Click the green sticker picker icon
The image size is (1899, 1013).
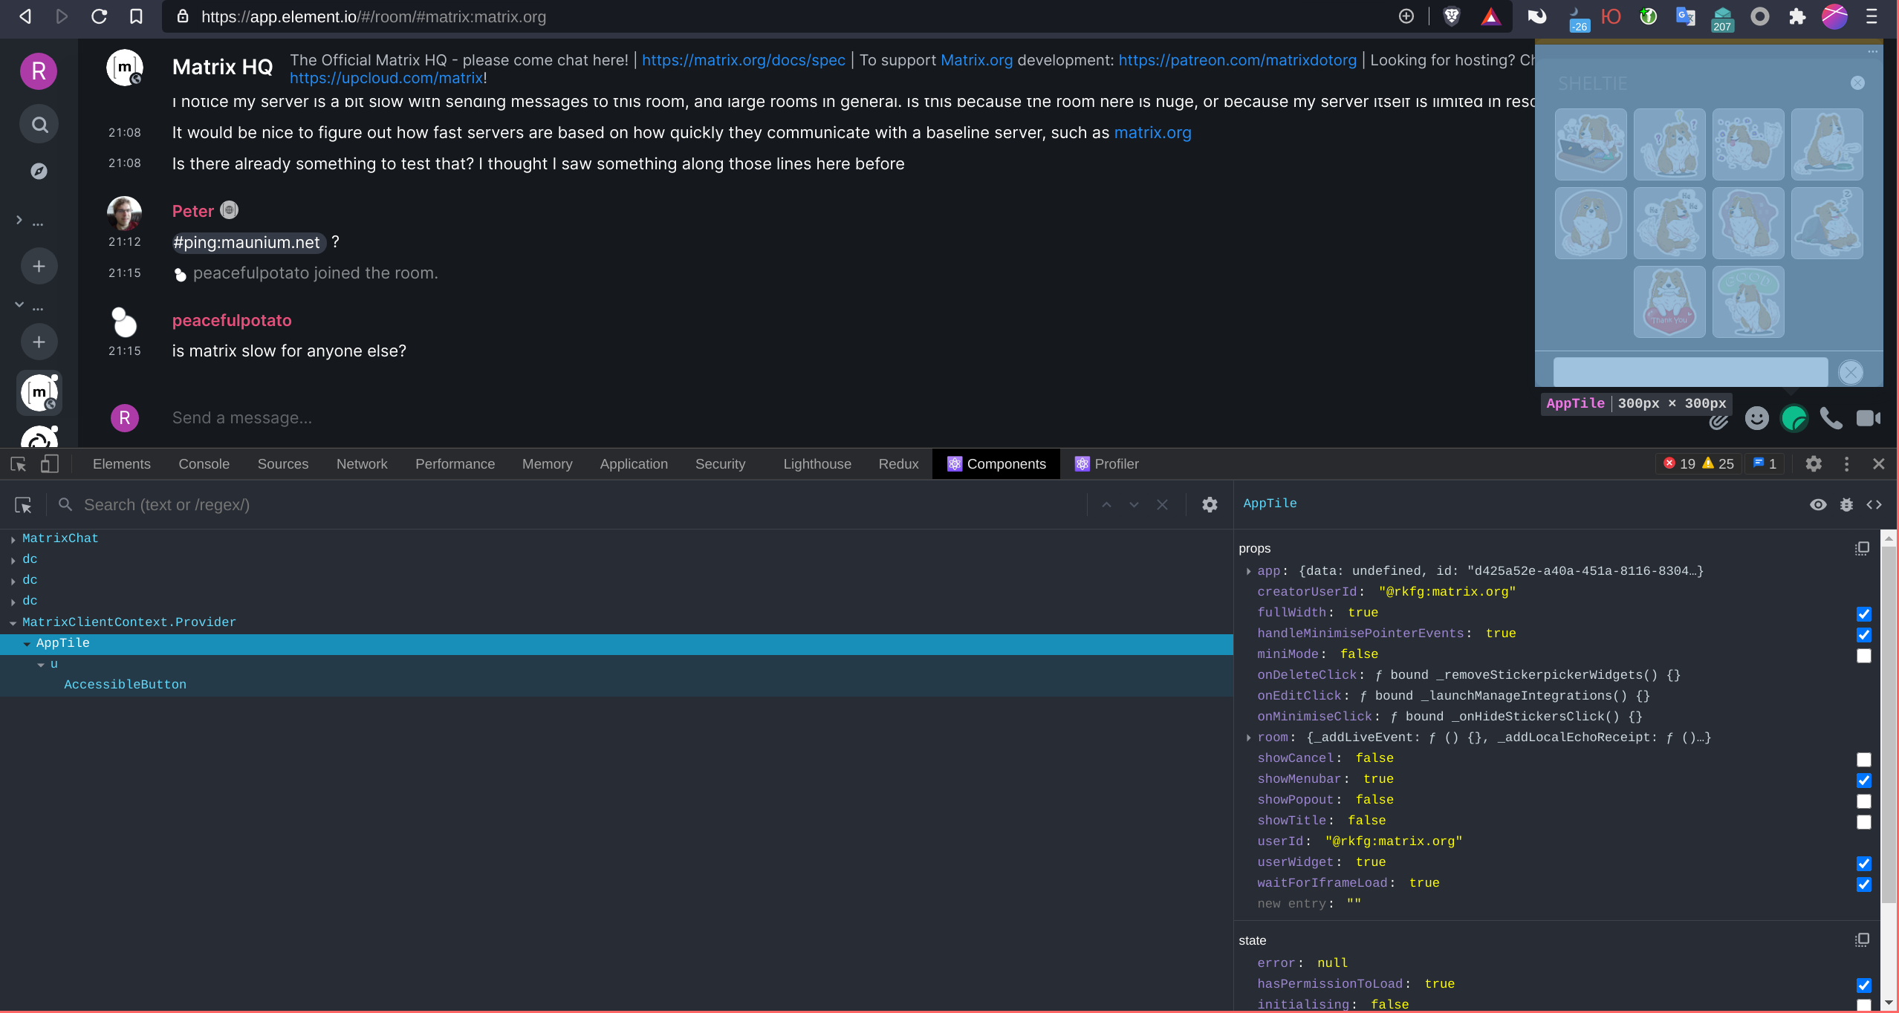(x=1793, y=418)
